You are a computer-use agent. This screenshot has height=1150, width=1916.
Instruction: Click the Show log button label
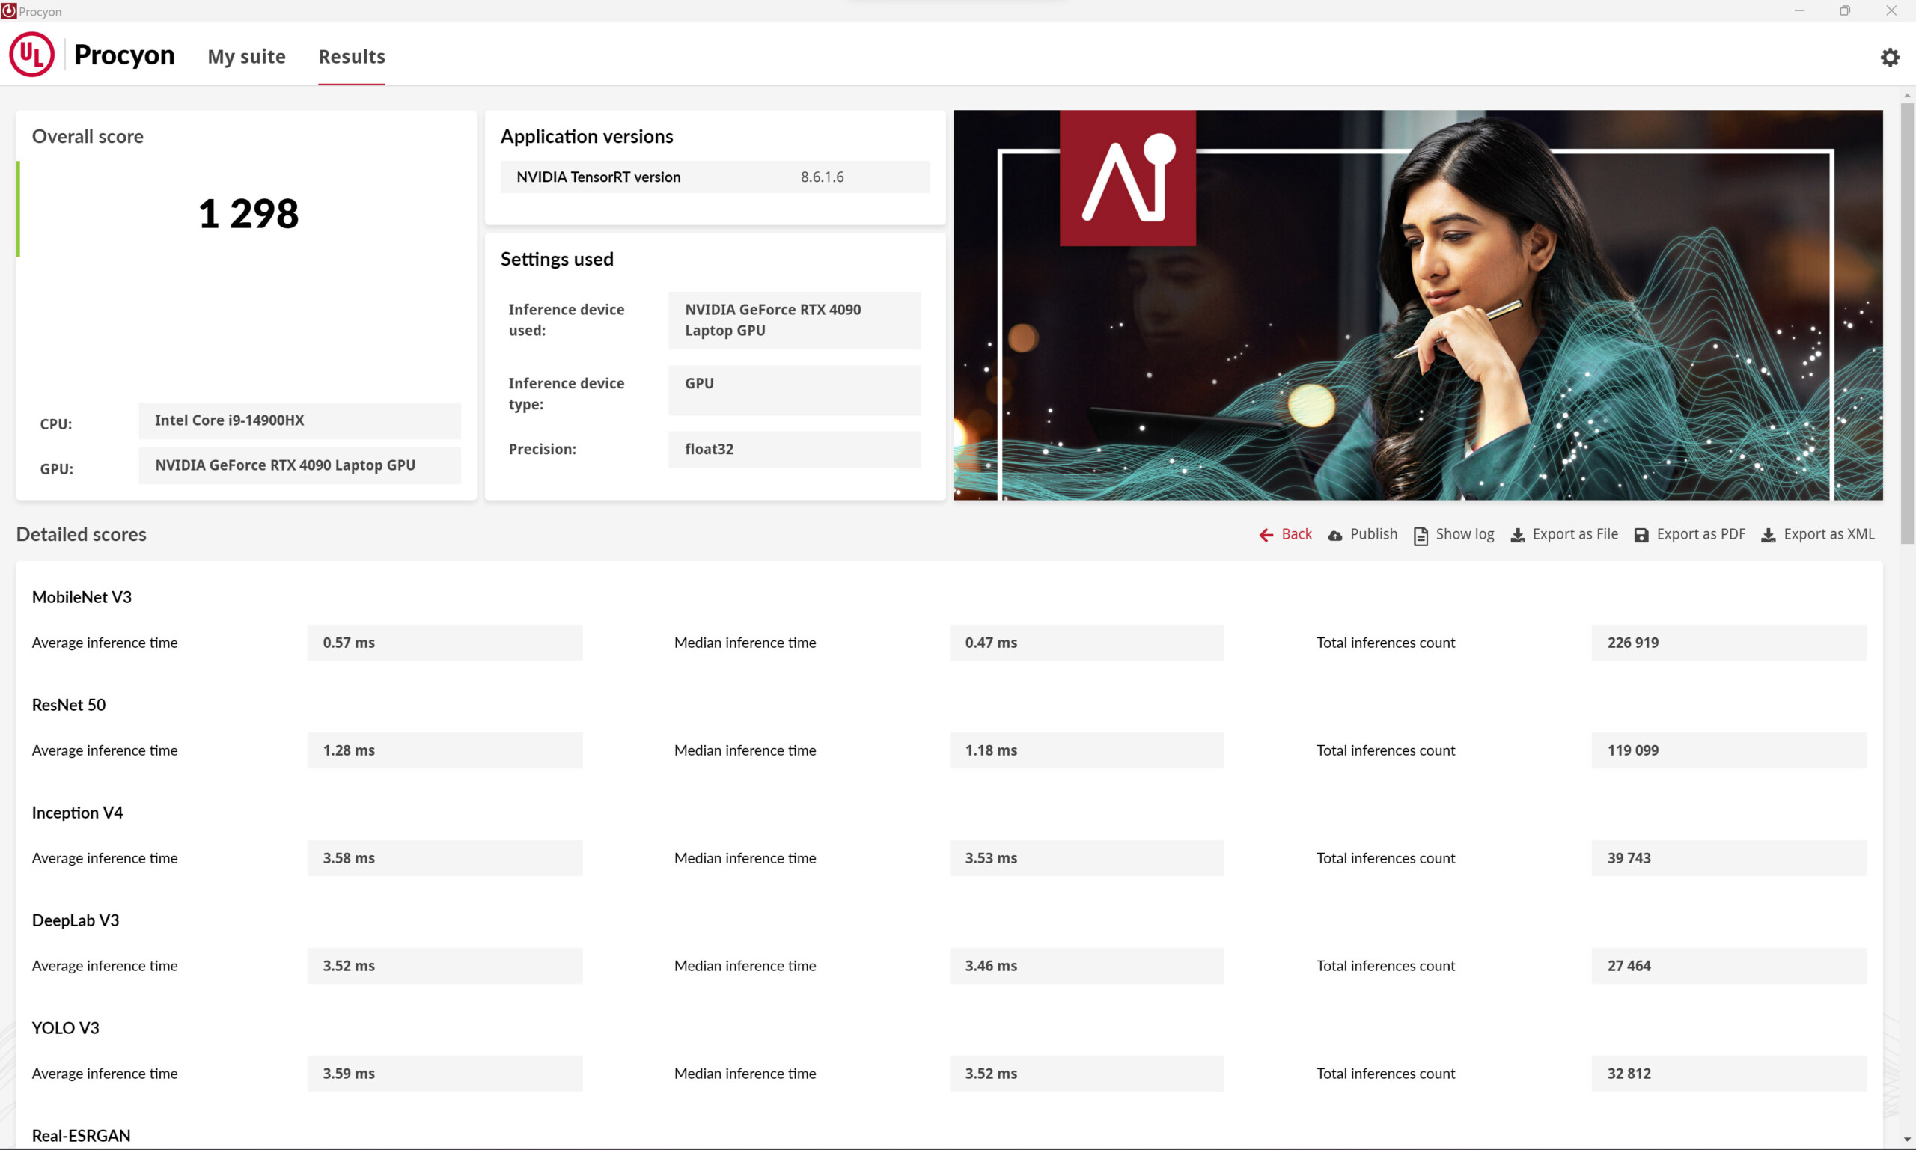tap(1464, 534)
